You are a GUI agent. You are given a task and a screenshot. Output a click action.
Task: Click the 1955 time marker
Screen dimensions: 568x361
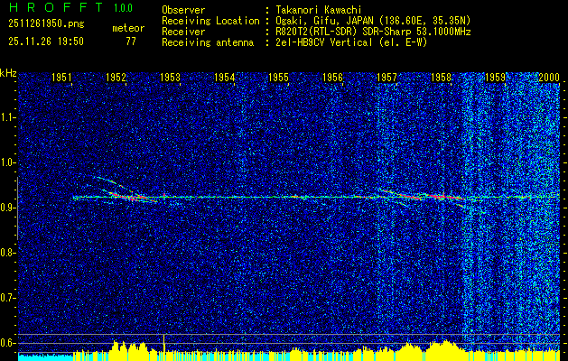click(x=278, y=77)
